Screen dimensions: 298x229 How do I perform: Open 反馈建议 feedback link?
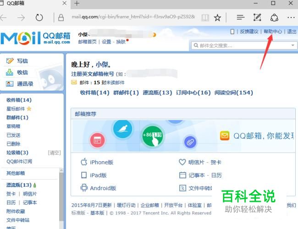pos(249,32)
